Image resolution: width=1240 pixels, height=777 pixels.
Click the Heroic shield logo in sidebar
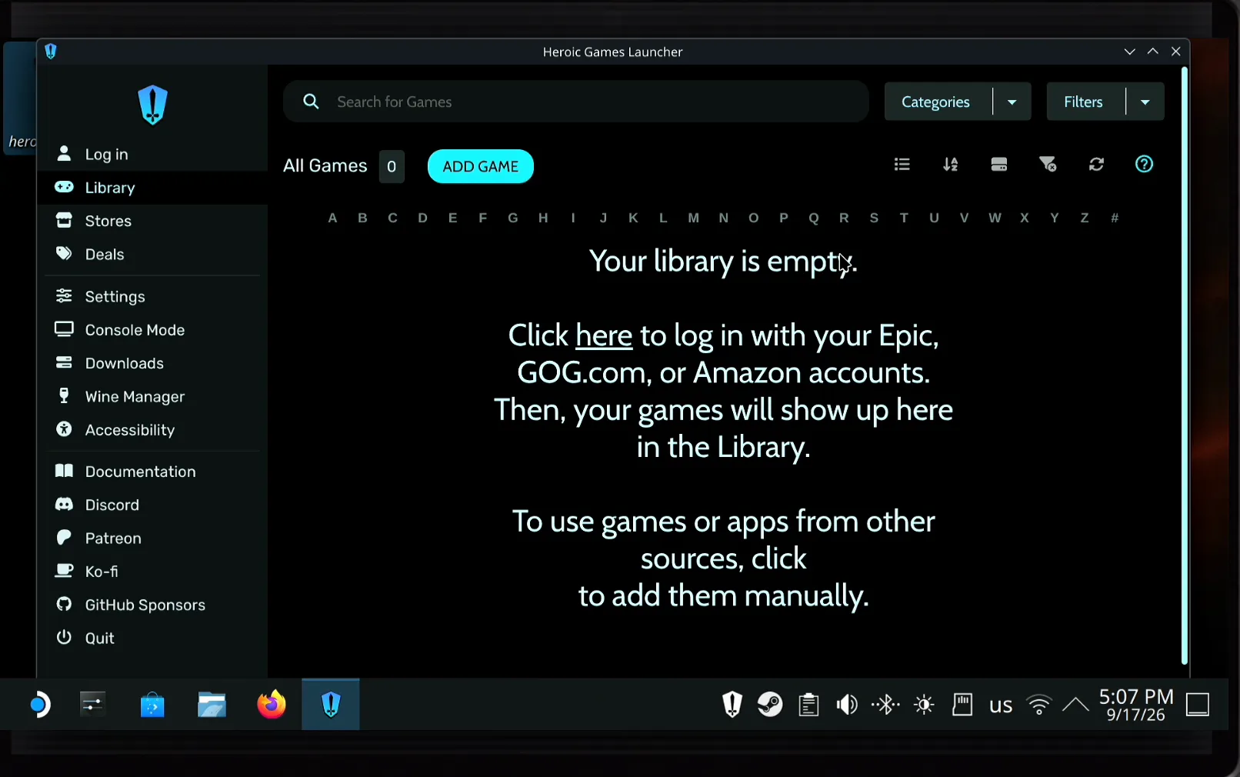(152, 105)
